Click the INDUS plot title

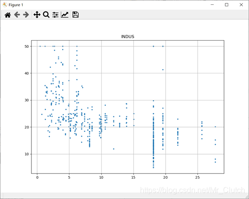point(127,37)
